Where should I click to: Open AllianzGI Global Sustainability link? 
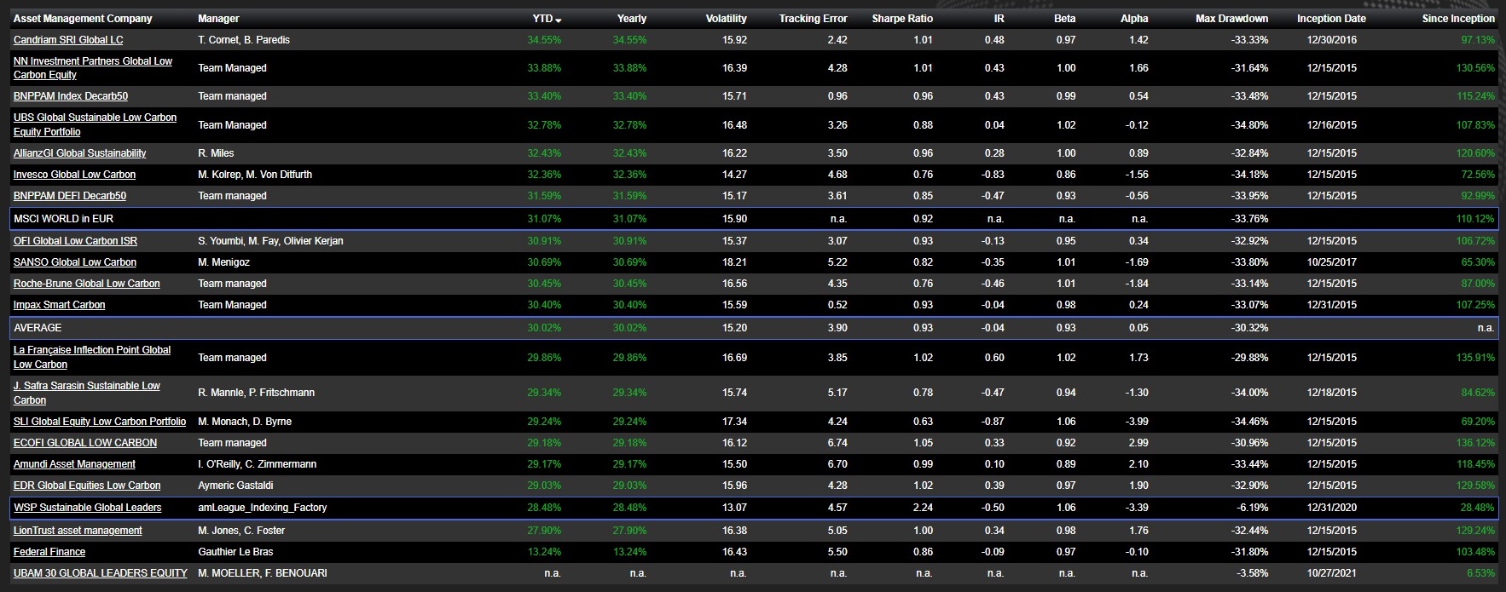tap(80, 153)
